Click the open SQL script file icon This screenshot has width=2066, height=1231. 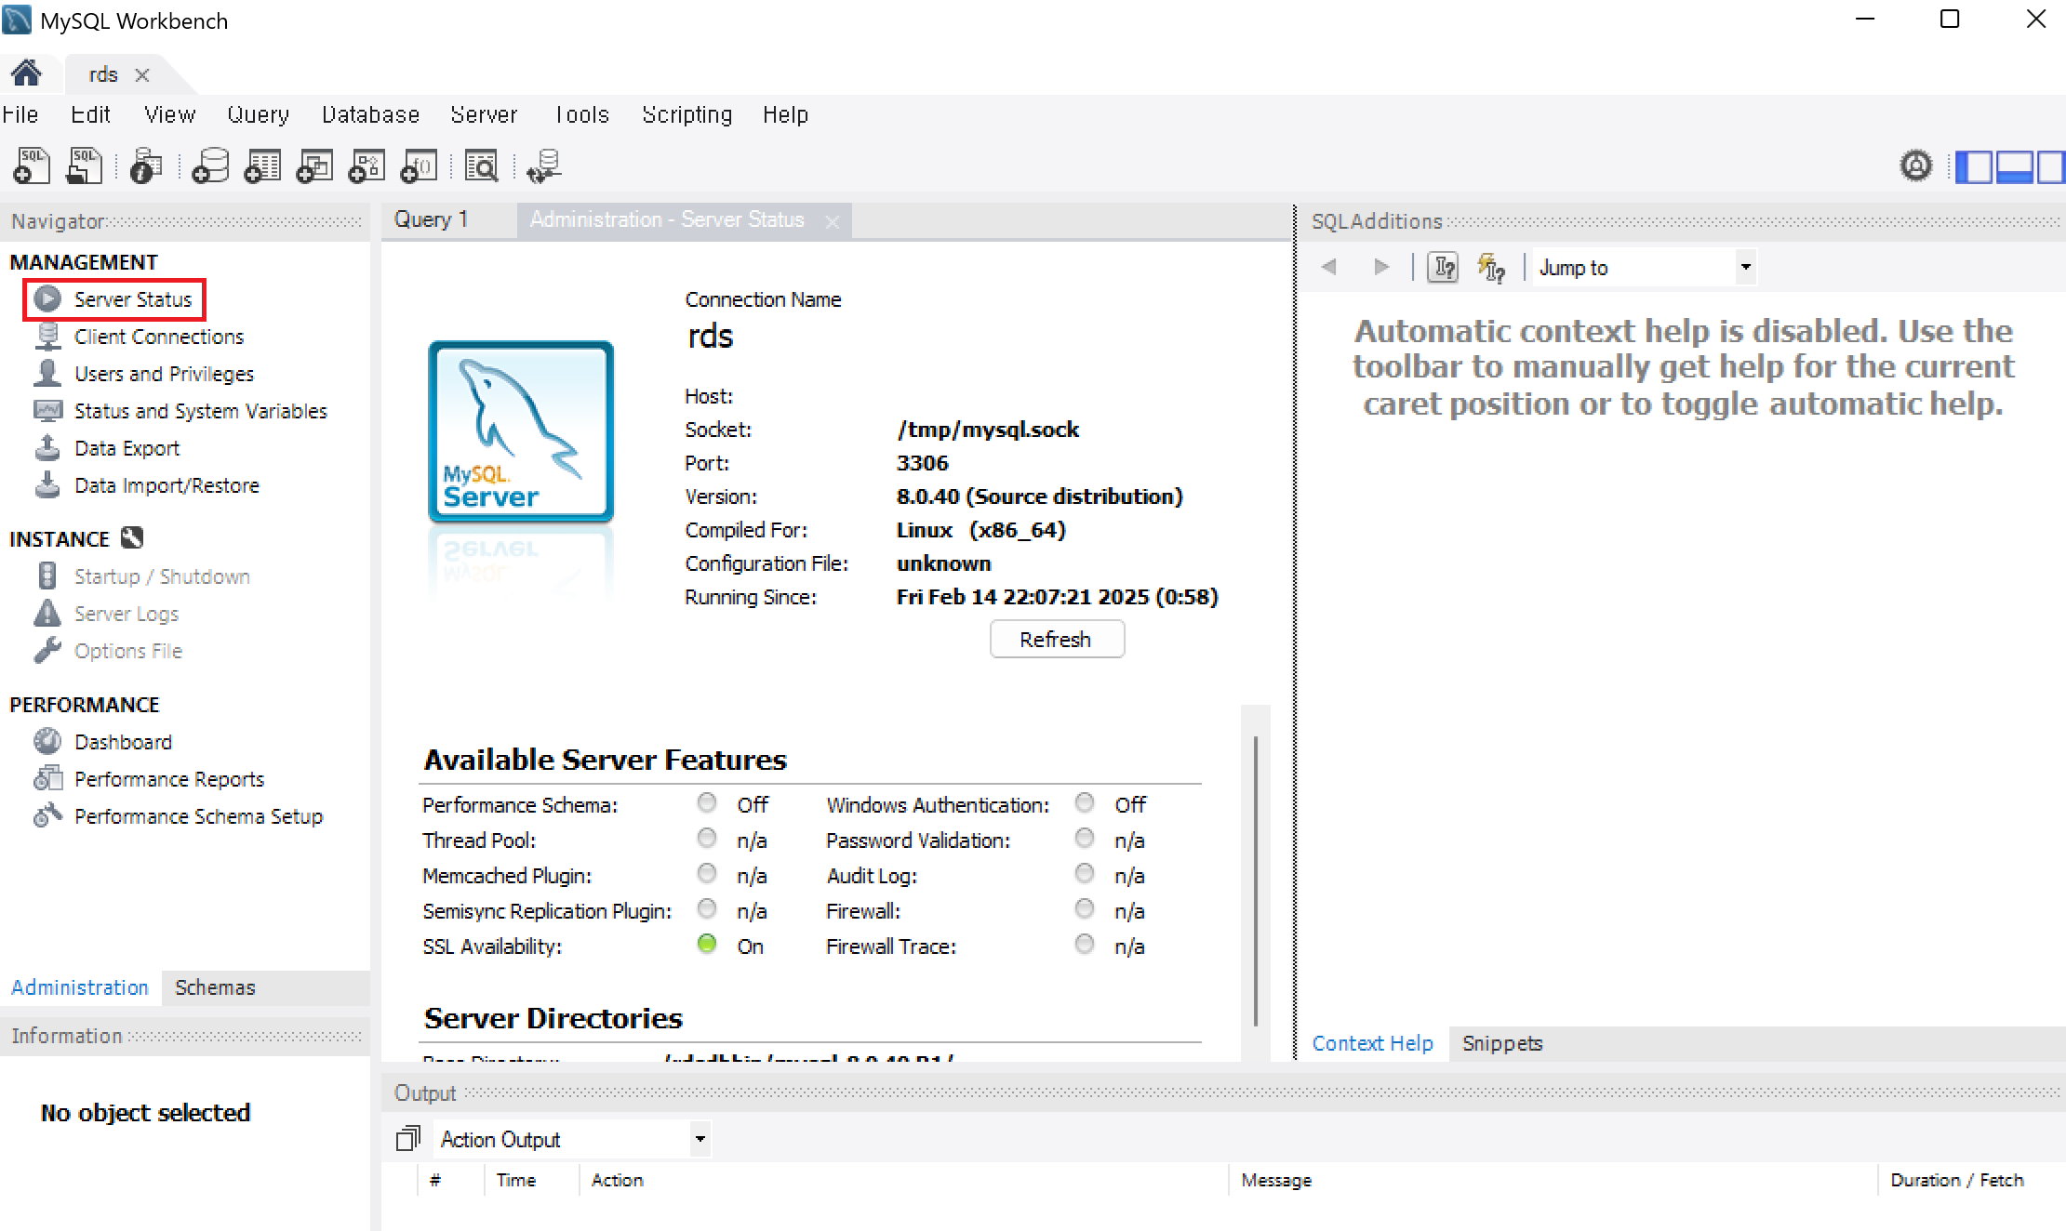click(84, 166)
